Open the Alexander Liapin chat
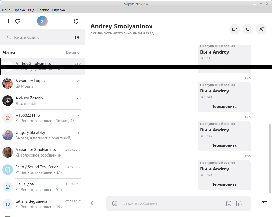 (42, 83)
